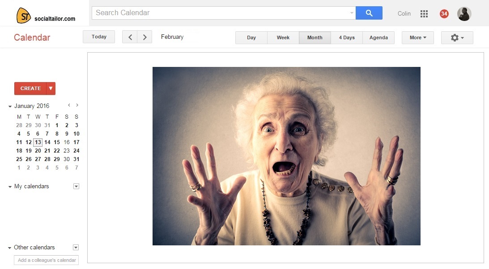Go to next period with right chevron
This screenshot has height=269, width=489.
click(x=145, y=37)
